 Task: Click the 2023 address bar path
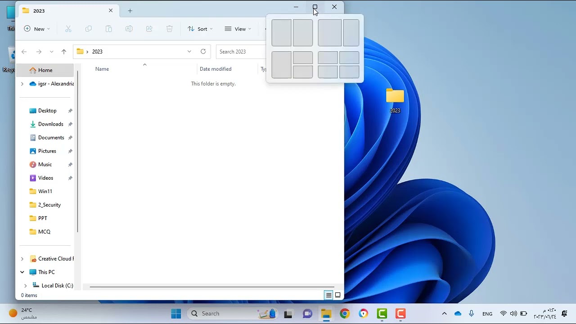[x=97, y=52]
